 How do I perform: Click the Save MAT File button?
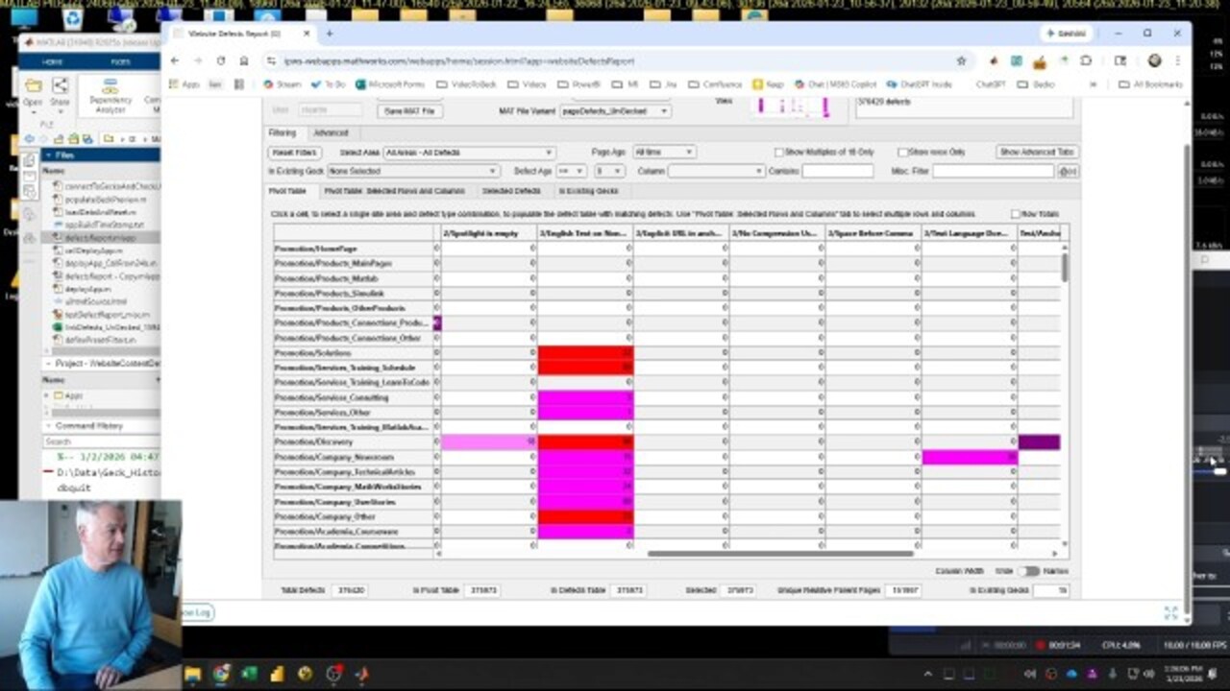(x=410, y=110)
